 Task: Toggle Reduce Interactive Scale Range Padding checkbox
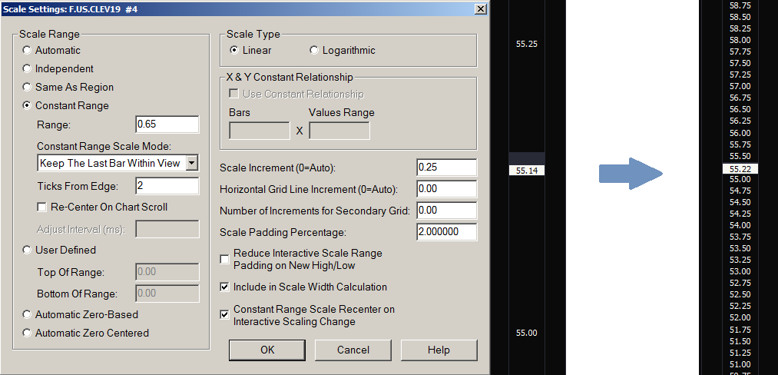(224, 259)
